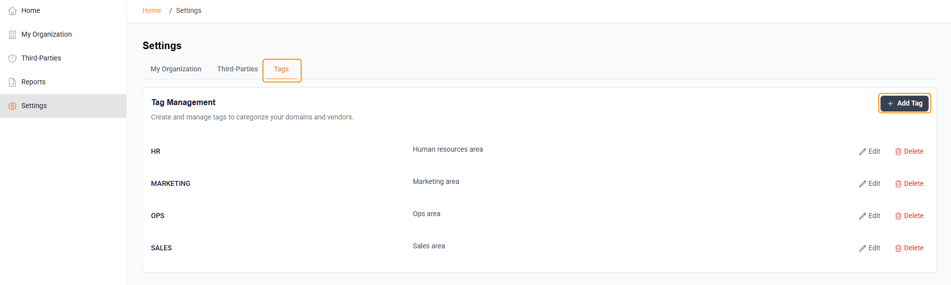Click the trash icon for SALES tag
Viewport: 951px width, 285px height.
[898, 248]
